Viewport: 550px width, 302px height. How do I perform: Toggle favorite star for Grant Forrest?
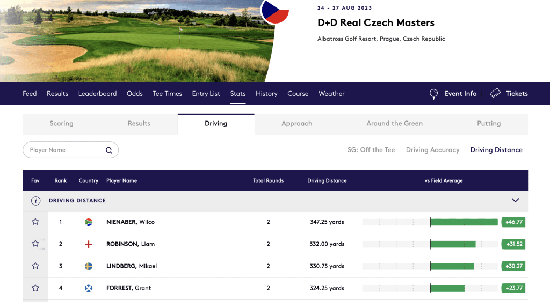[35, 288]
